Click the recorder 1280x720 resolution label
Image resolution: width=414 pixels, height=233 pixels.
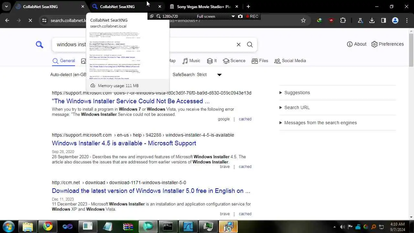pyautogui.click(x=170, y=16)
